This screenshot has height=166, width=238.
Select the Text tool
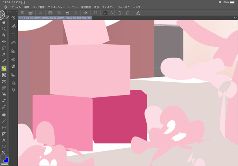pyautogui.click(x=4, y=140)
